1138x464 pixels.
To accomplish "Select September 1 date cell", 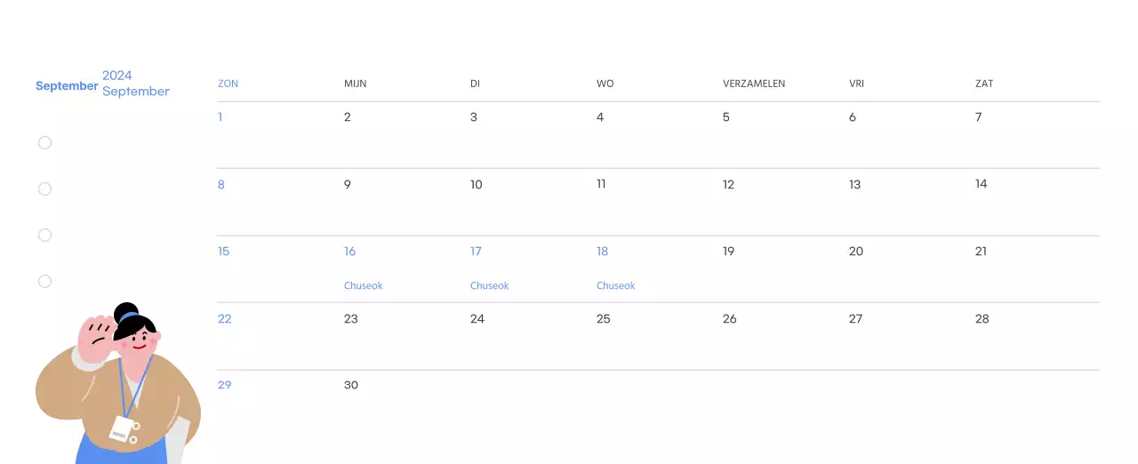I will tap(220, 117).
